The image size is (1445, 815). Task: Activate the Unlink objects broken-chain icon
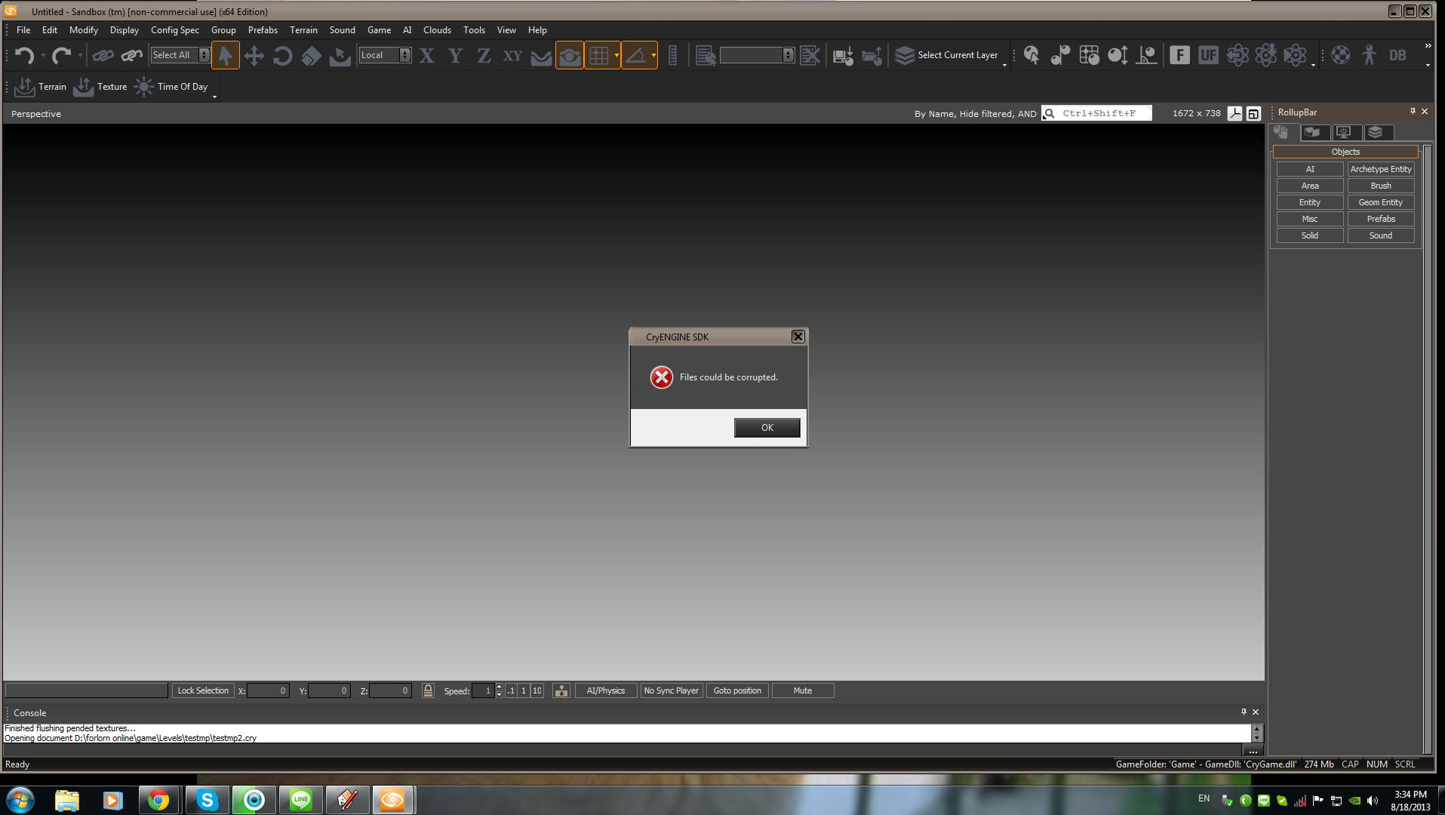coord(132,55)
